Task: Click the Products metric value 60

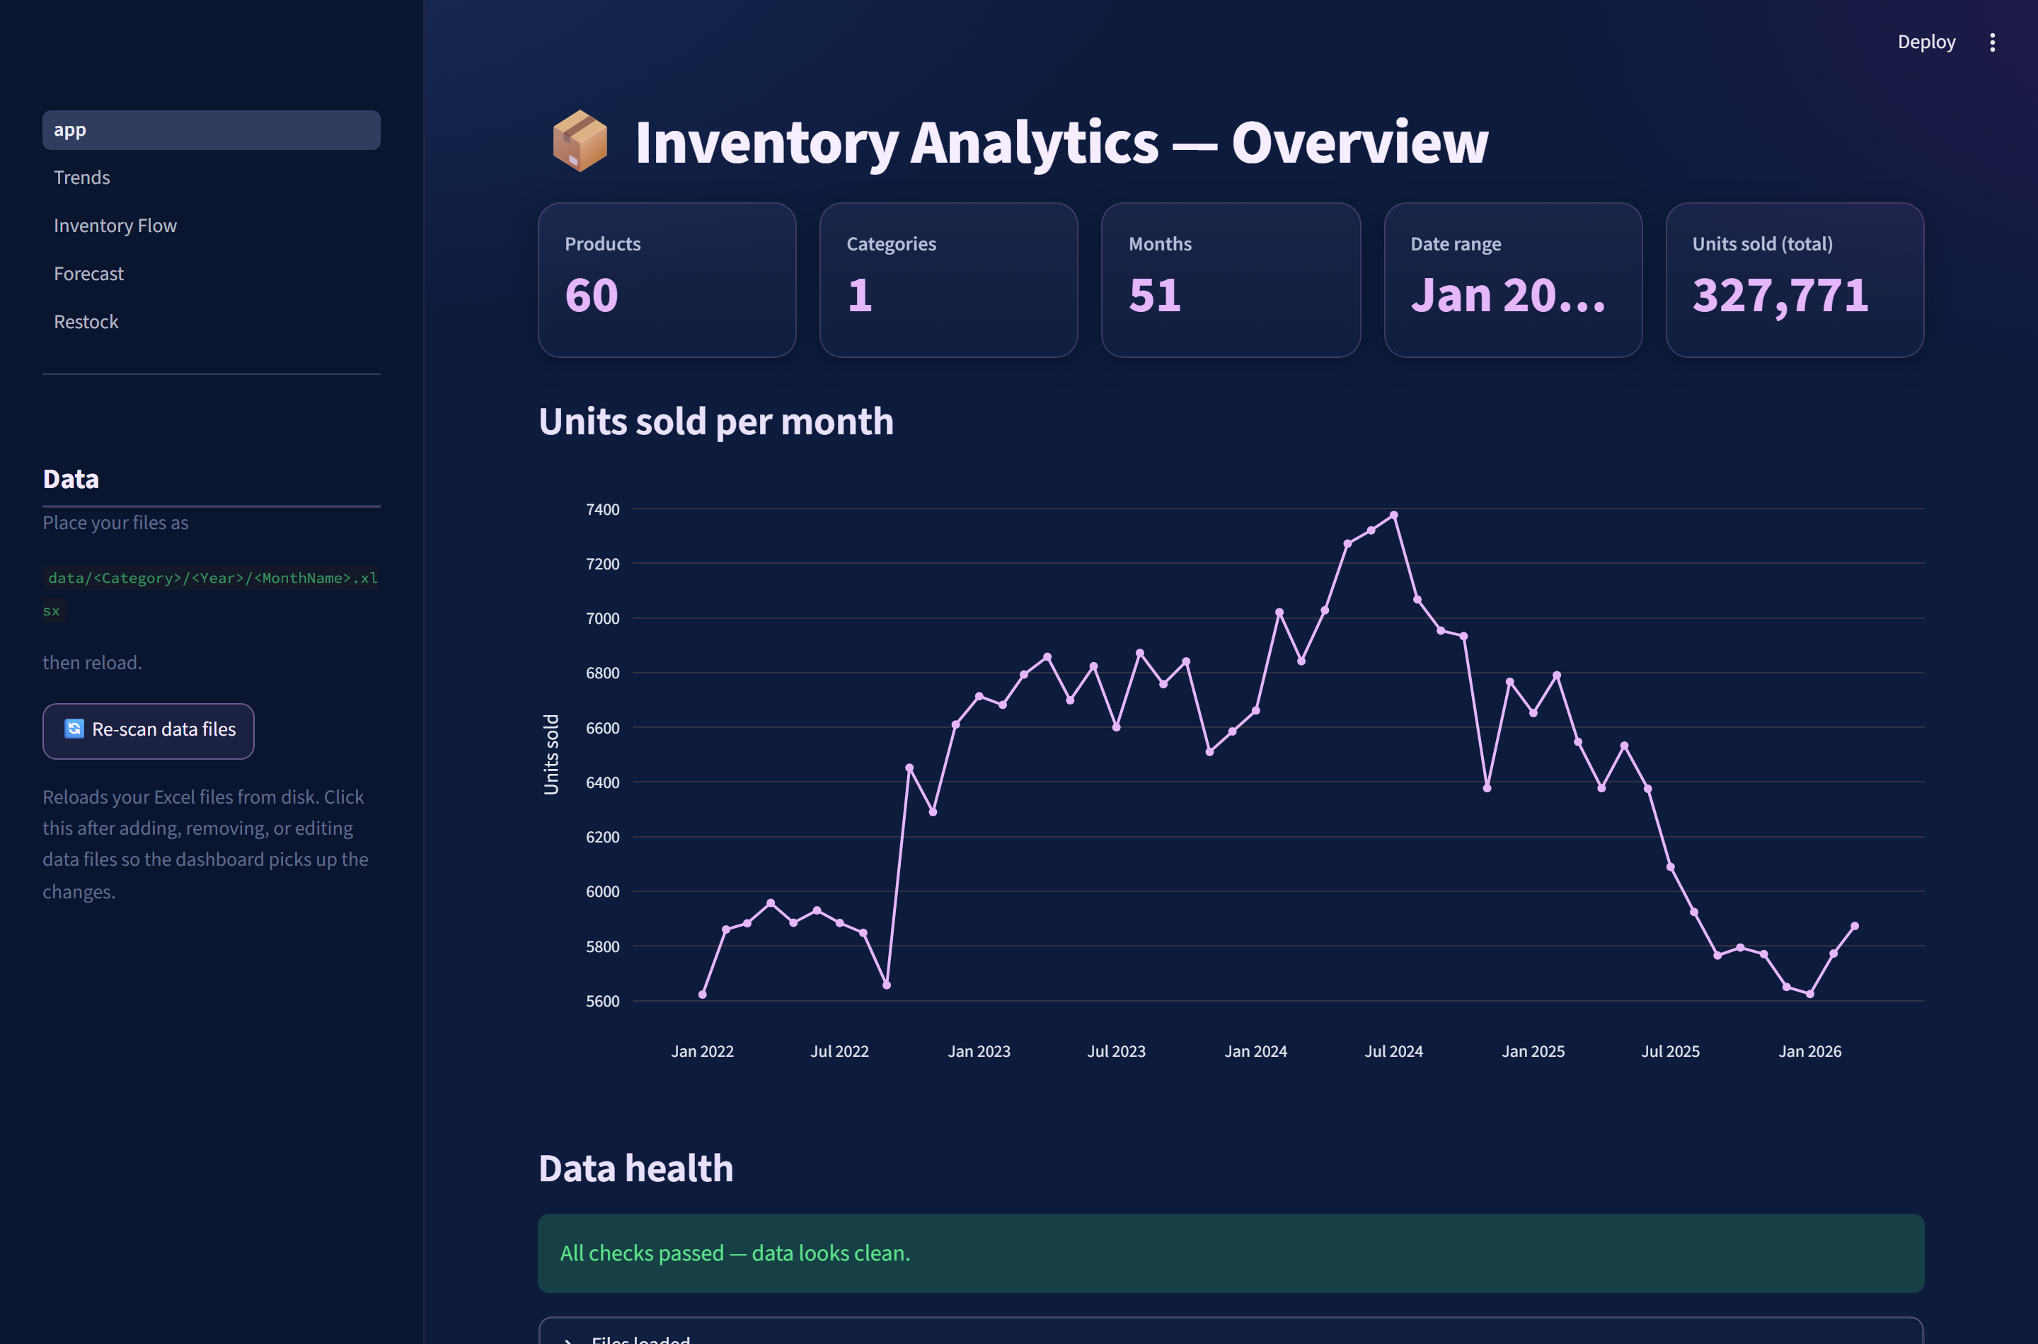Action: click(x=592, y=296)
